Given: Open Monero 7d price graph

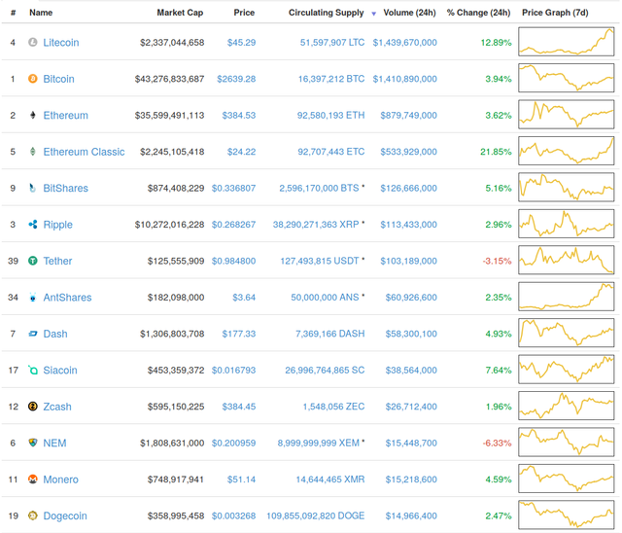Looking at the screenshot, I should (x=566, y=479).
